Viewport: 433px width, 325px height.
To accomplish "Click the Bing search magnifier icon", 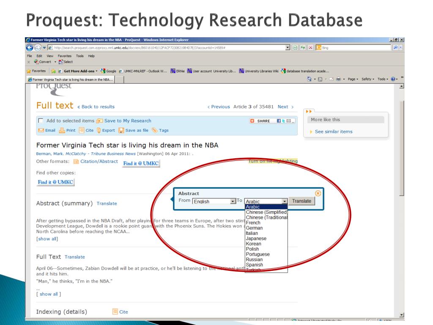I will point(395,47).
